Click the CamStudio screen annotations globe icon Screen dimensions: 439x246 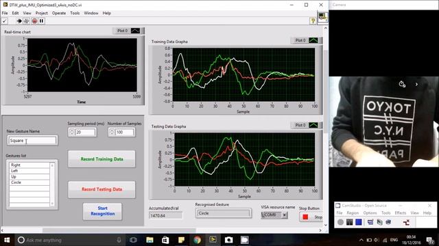tap(388, 222)
